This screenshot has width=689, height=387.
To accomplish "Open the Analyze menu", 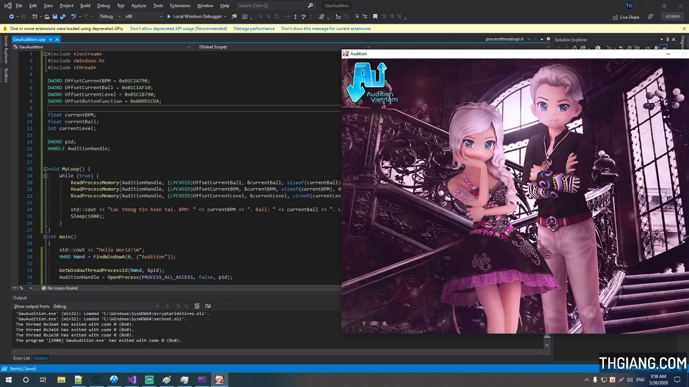I will (138, 5).
